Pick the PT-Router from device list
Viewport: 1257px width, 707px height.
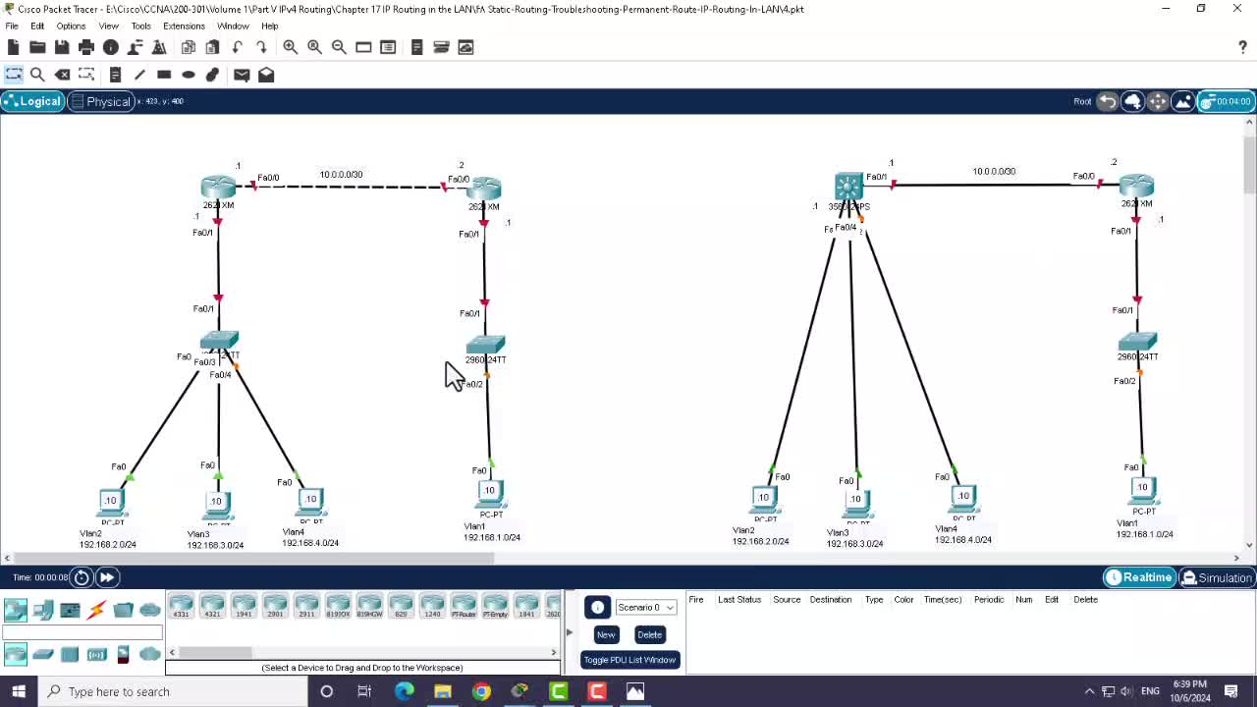point(464,607)
